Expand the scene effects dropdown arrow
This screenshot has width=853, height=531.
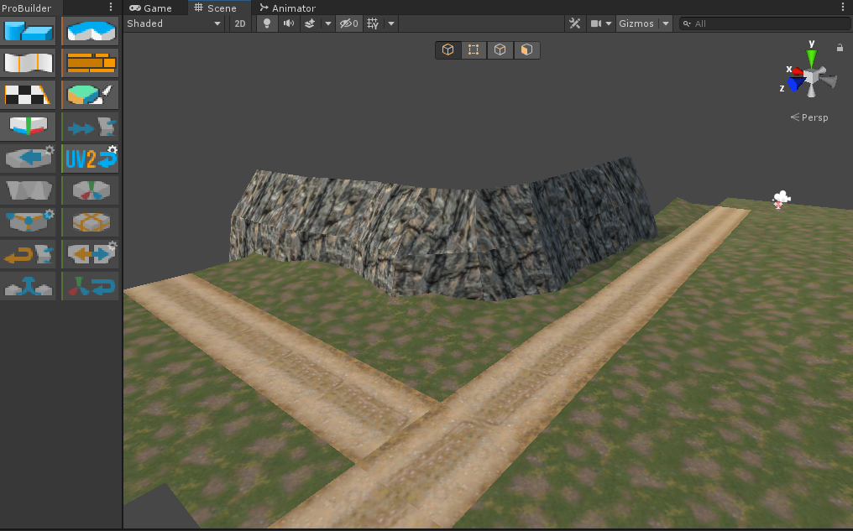pyautogui.click(x=327, y=23)
